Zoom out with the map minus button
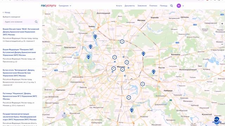This screenshot has height=126, width=225. click(x=222, y=44)
